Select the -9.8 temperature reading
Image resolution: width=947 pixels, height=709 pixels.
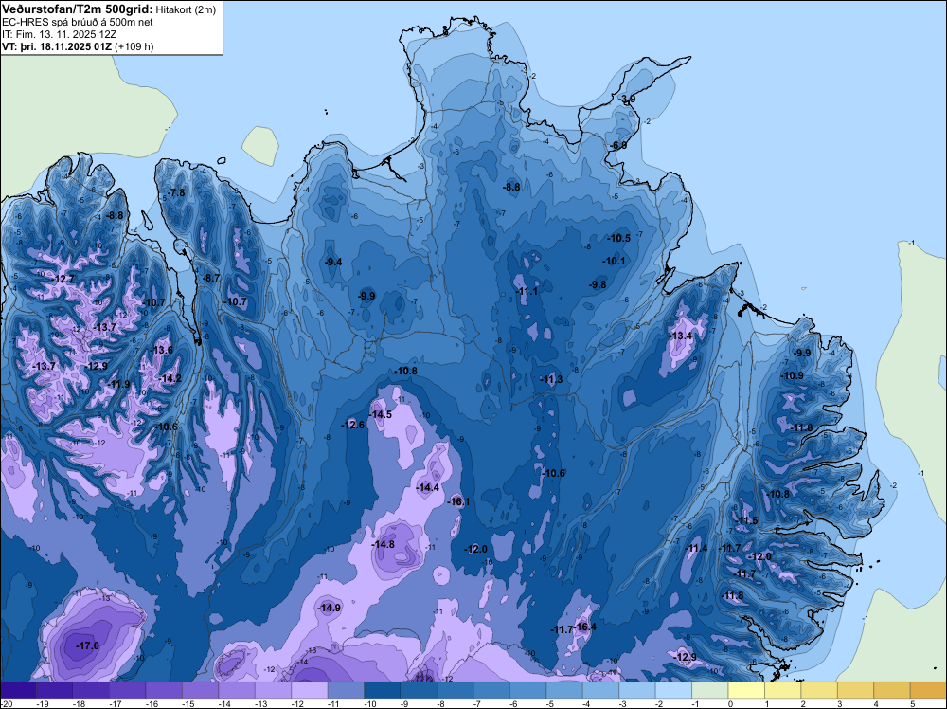coord(598,284)
